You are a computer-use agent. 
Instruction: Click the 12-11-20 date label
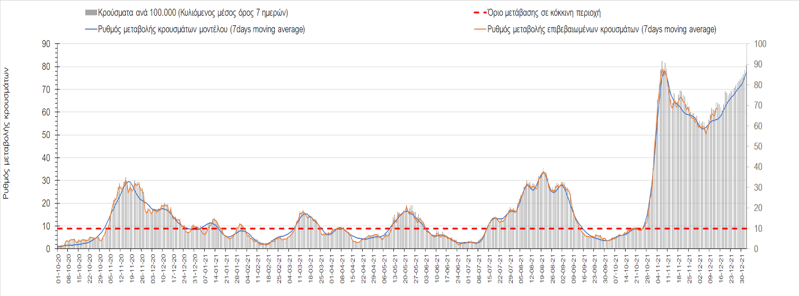point(121,270)
